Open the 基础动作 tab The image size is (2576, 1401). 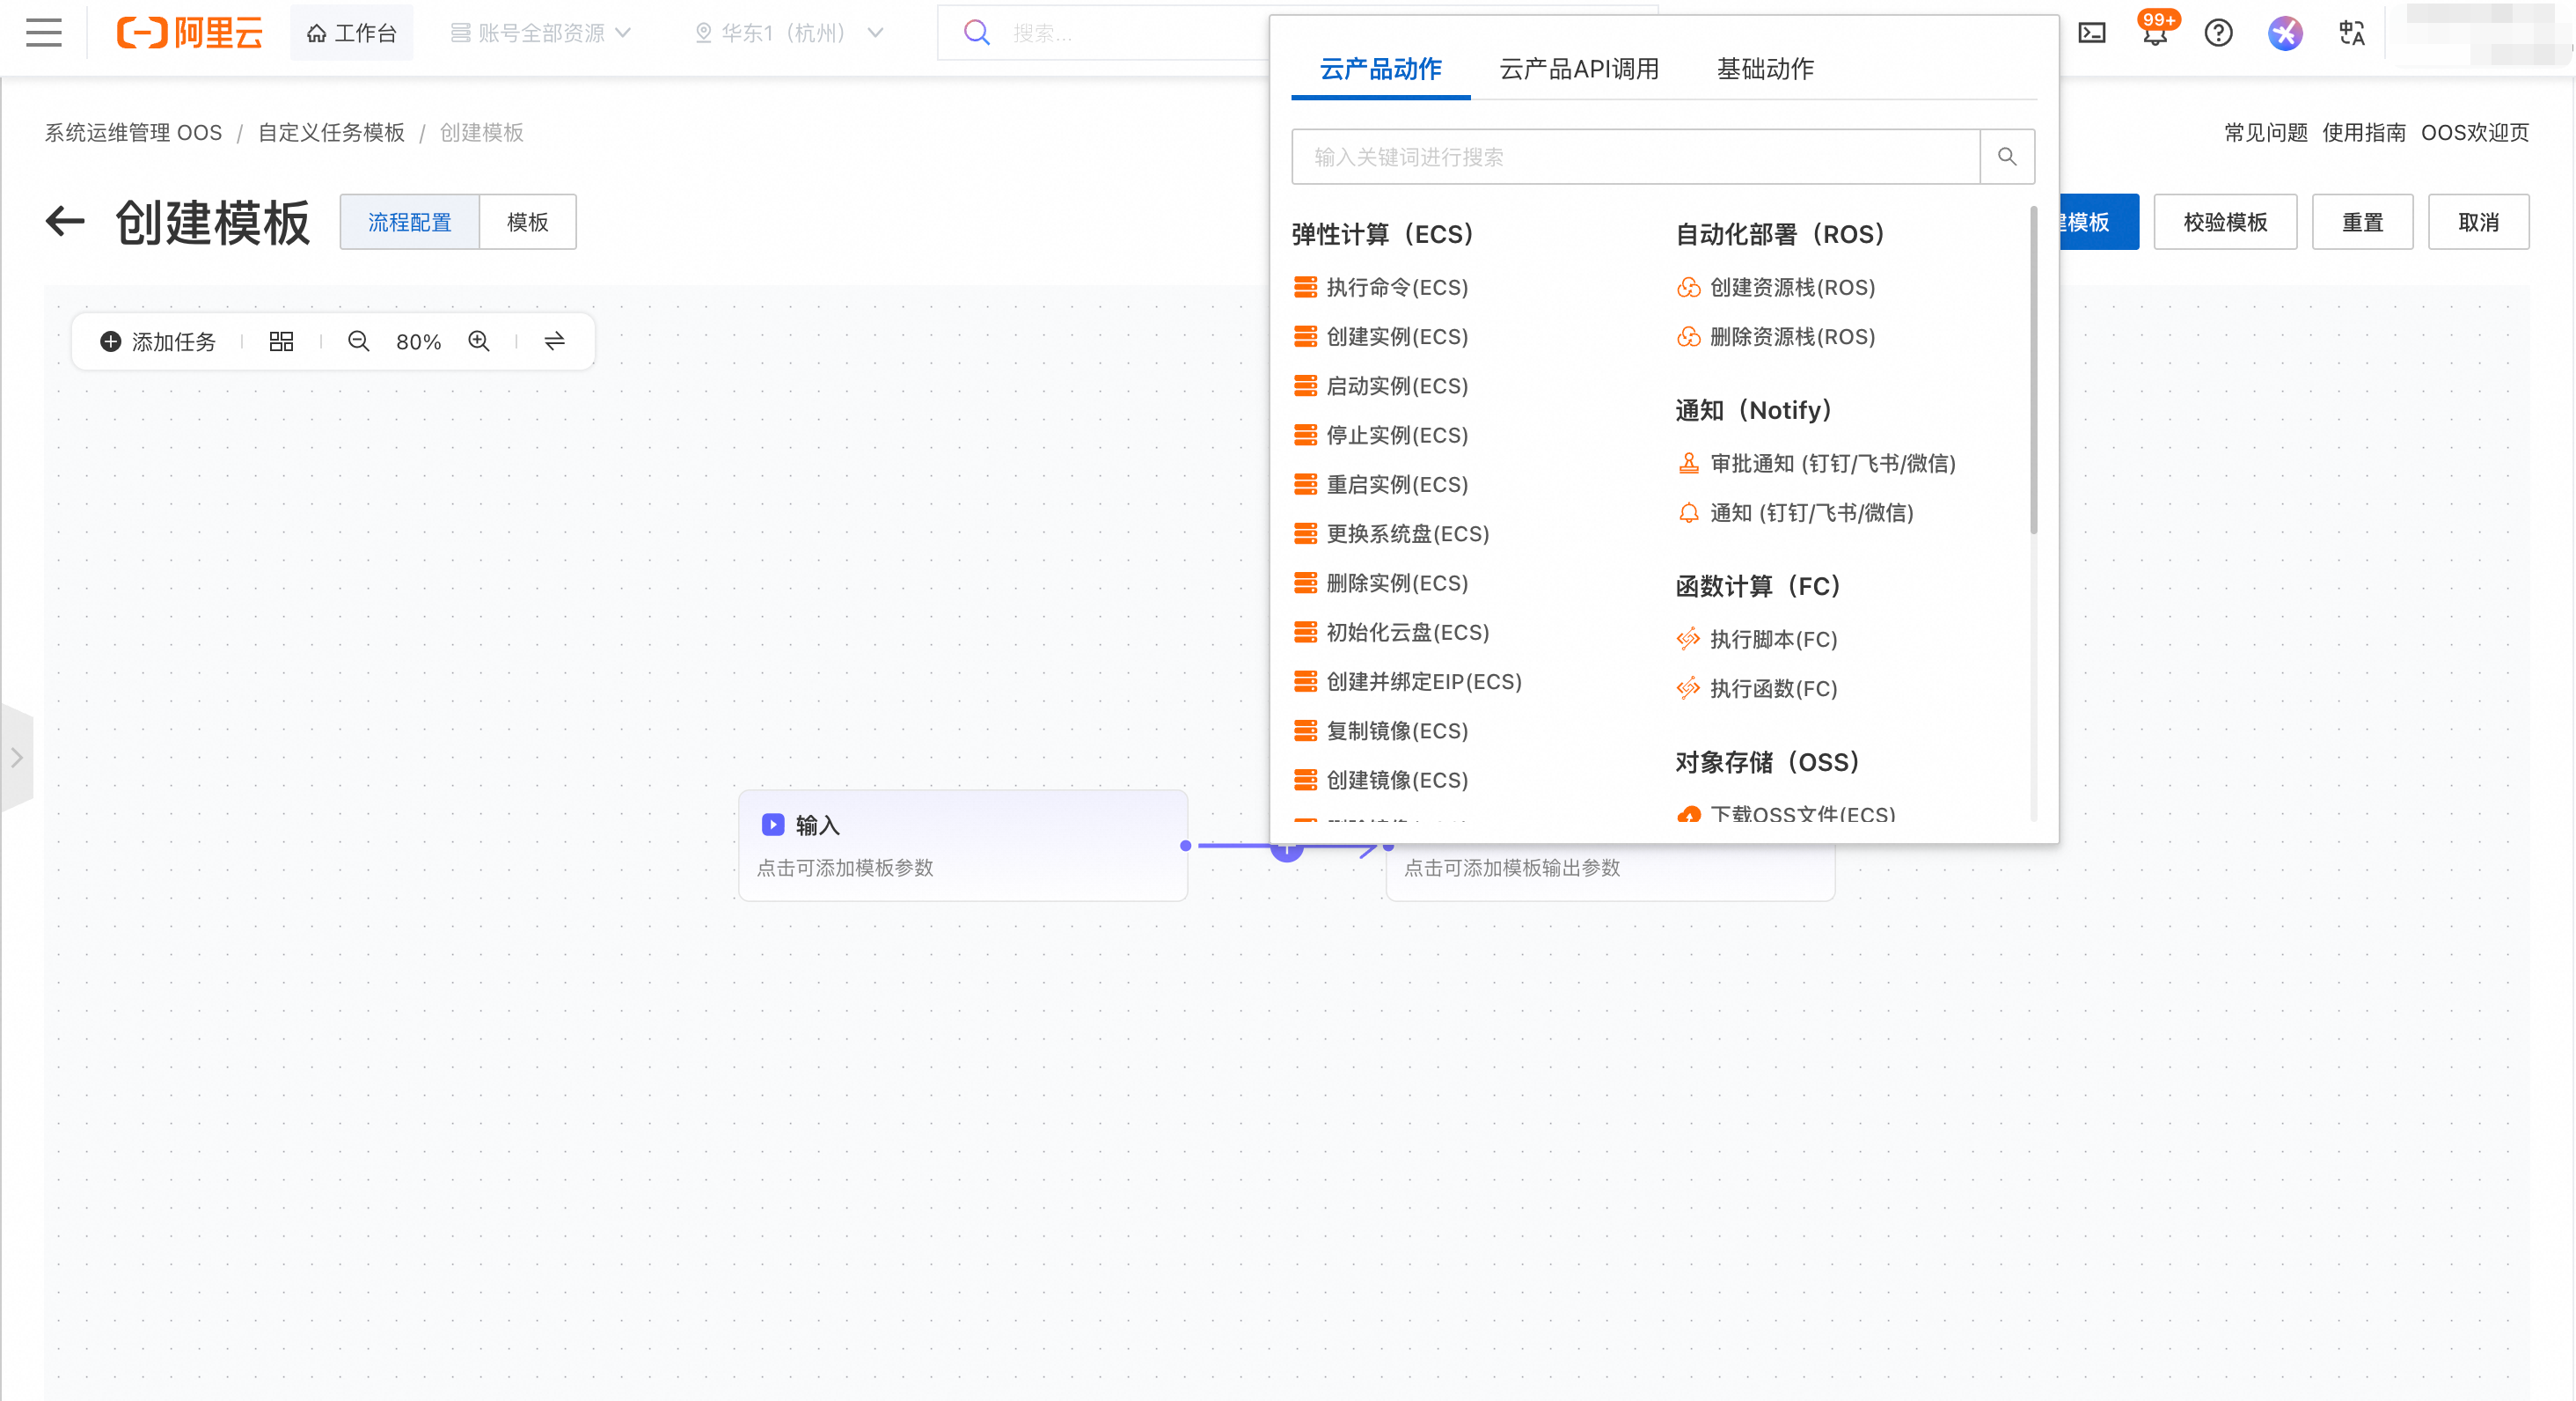point(1765,69)
